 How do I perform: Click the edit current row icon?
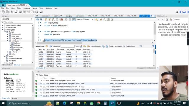[x=81, y=47]
